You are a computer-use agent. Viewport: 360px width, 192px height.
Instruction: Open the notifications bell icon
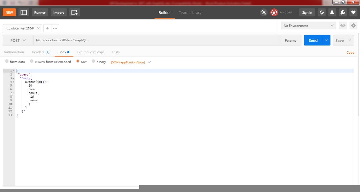pos(332,12)
